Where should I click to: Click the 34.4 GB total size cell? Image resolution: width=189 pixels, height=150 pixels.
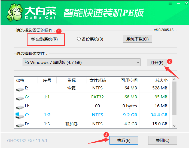[x=159, y=115]
